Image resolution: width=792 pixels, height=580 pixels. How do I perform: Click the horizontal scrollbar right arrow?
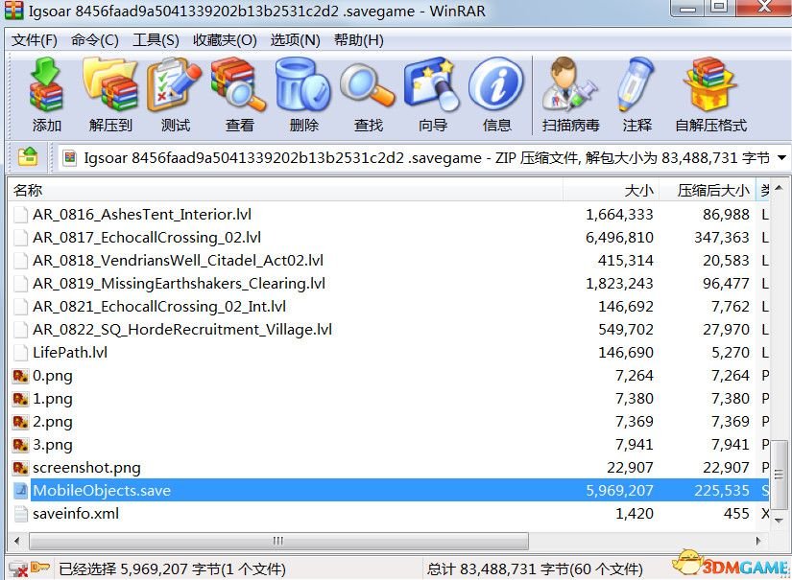pos(758,541)
